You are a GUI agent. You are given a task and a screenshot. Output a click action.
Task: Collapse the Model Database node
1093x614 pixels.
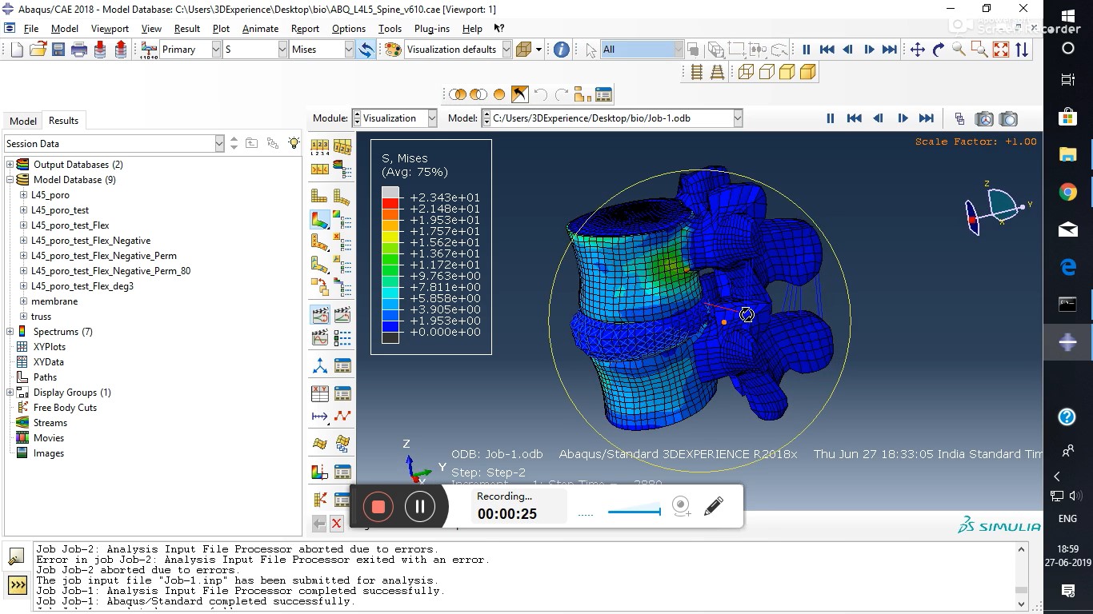(10, 180)
